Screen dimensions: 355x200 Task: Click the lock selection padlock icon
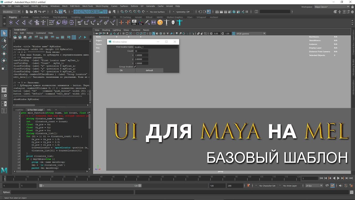110,12
